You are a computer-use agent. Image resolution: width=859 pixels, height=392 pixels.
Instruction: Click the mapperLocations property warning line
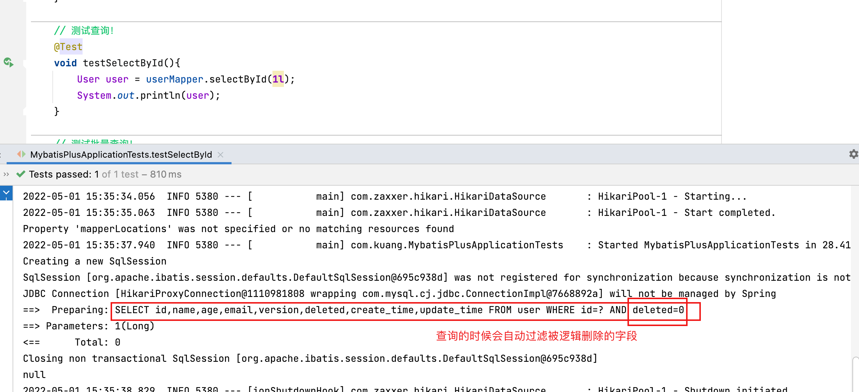coord(239,229)
